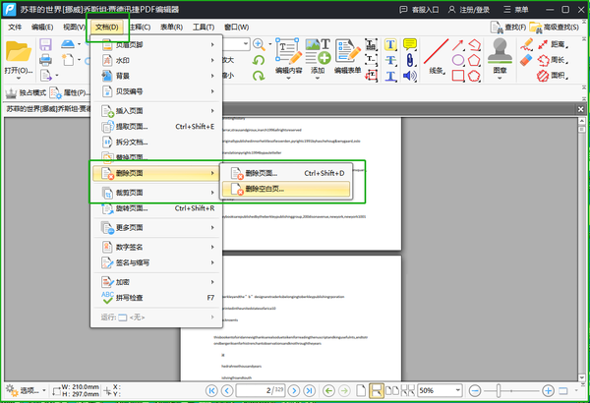The height and width of the screenshot is (403, 590).
Task: Click the Open folder icon
Action: point(18,51)
